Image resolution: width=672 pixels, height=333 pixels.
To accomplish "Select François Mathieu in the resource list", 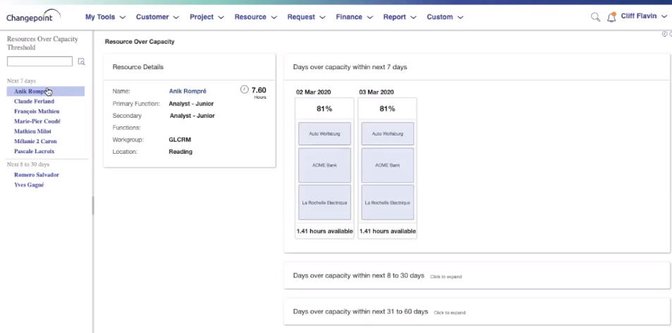I will 37,111.
